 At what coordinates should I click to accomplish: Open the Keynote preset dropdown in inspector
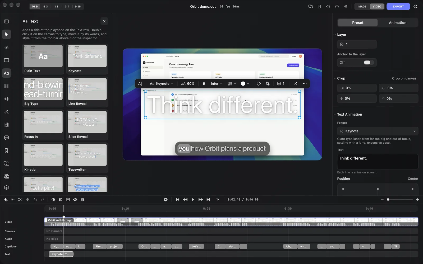(378, 131)
